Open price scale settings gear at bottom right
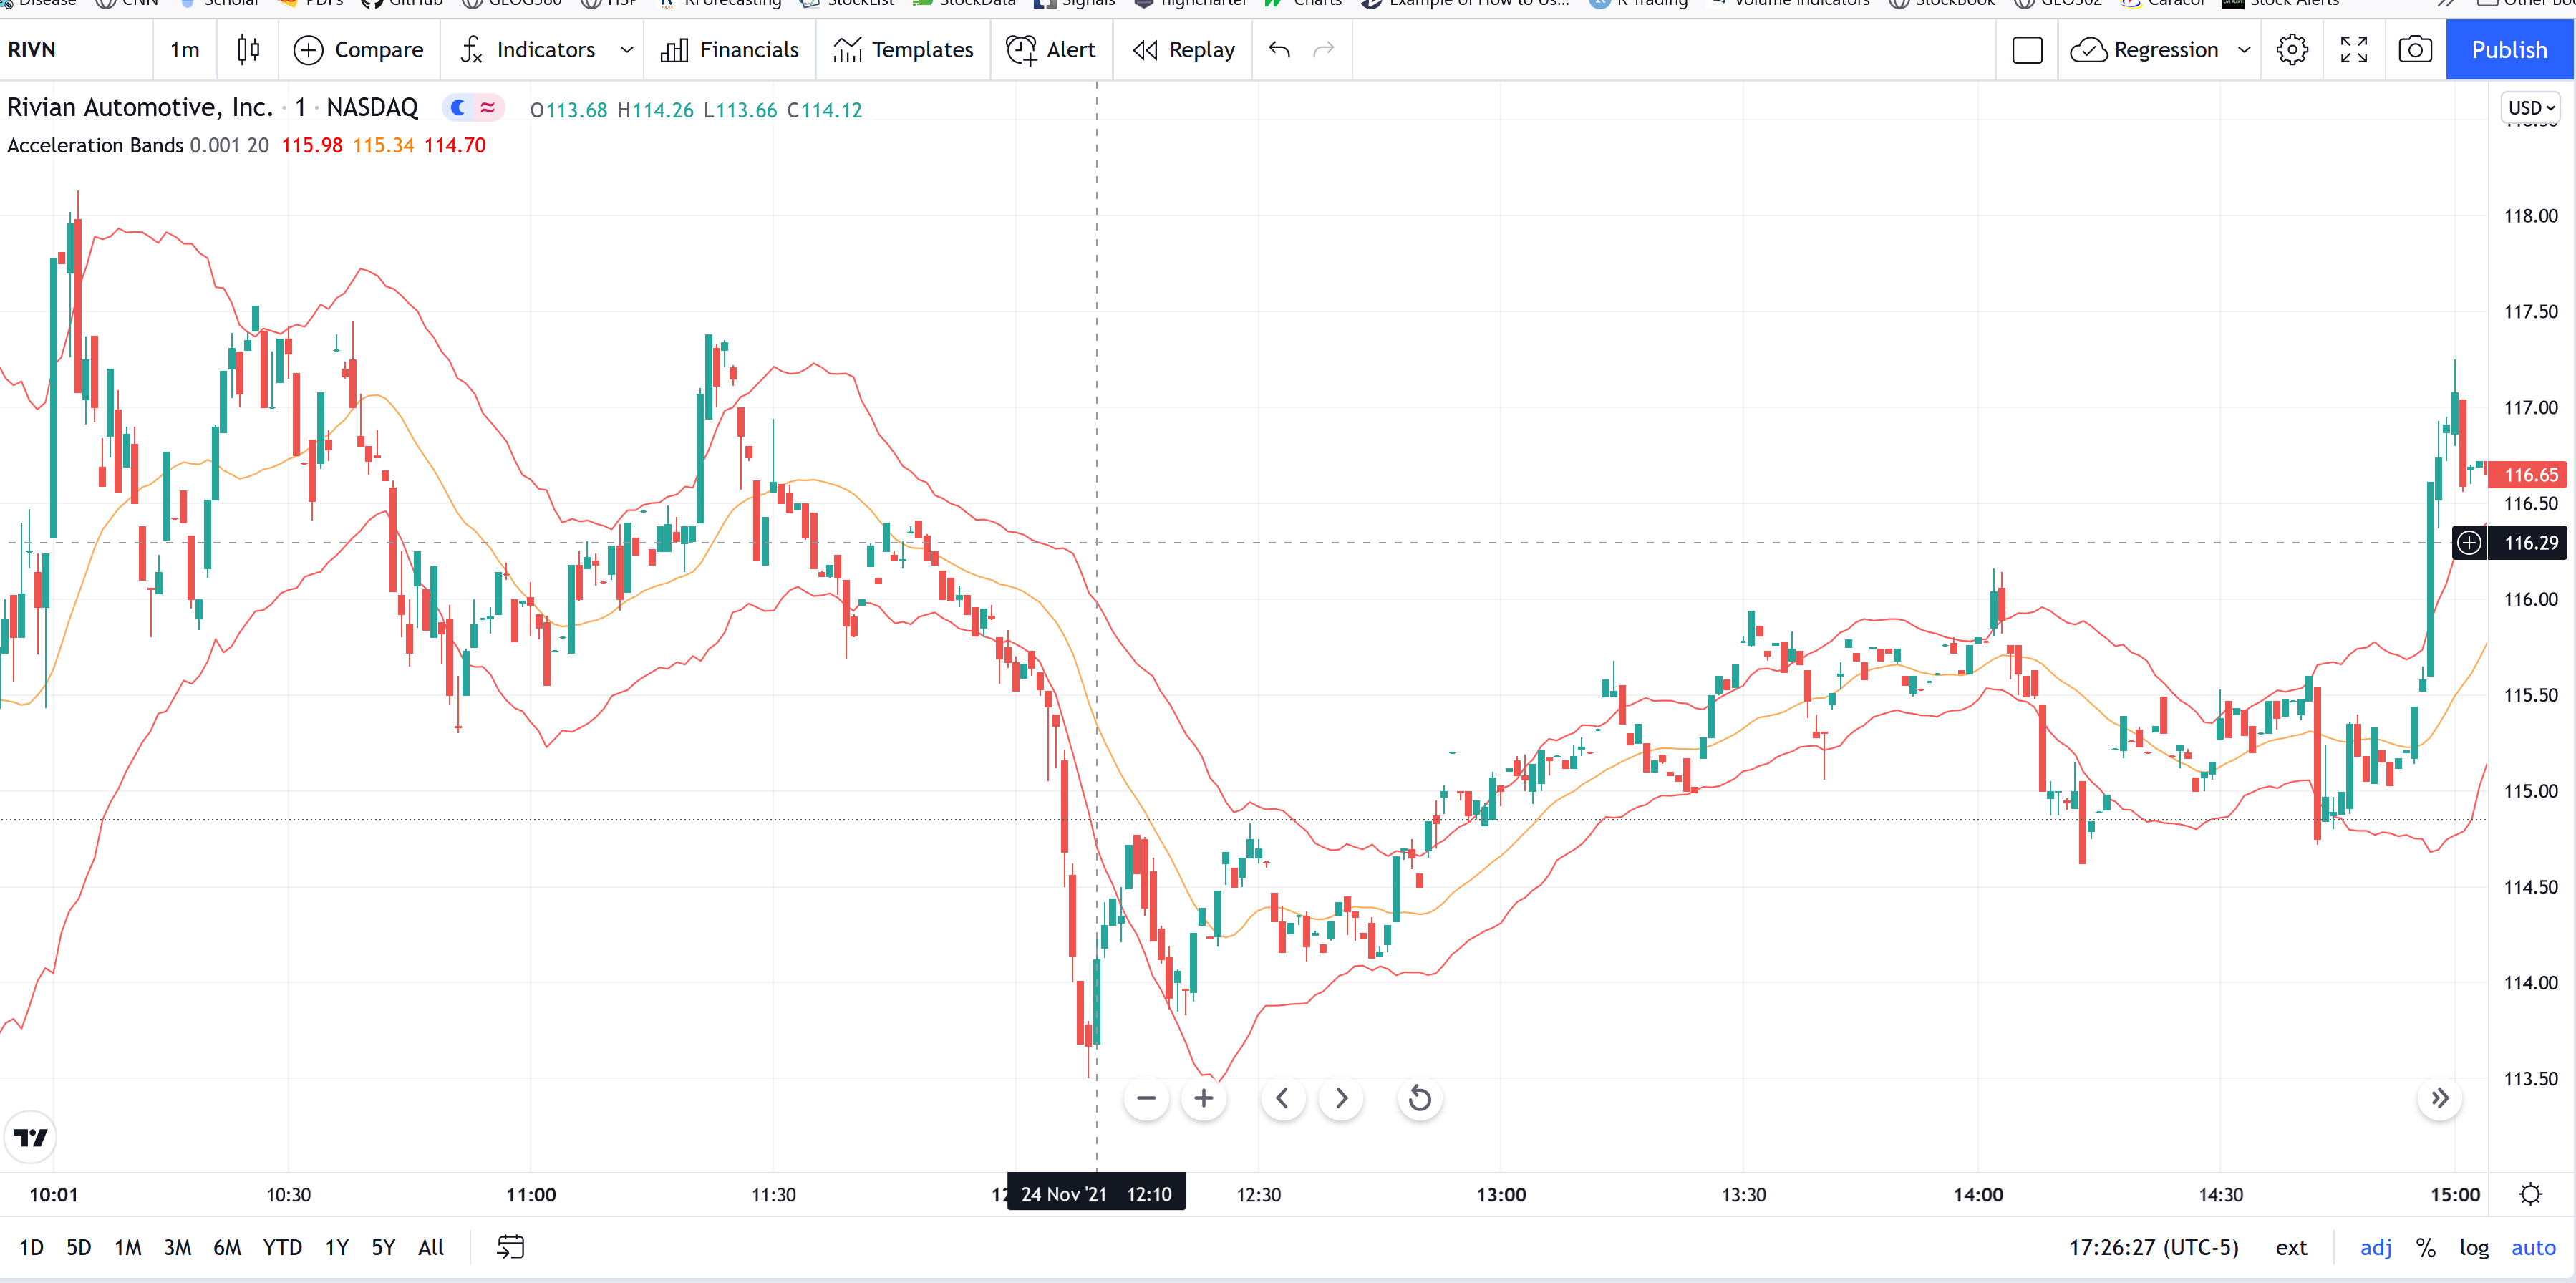2576x1283 pixels. click(x=2531, y=1194)
